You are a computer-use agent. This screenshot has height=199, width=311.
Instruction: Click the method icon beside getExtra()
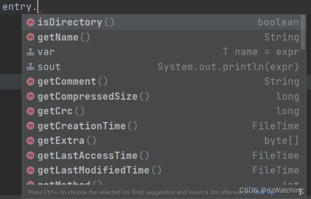pos(31,141)
